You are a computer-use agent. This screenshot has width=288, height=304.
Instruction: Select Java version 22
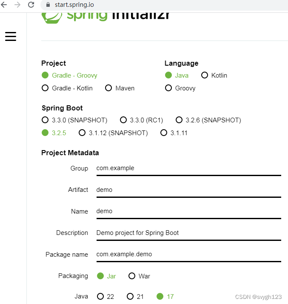click(106, 296)
